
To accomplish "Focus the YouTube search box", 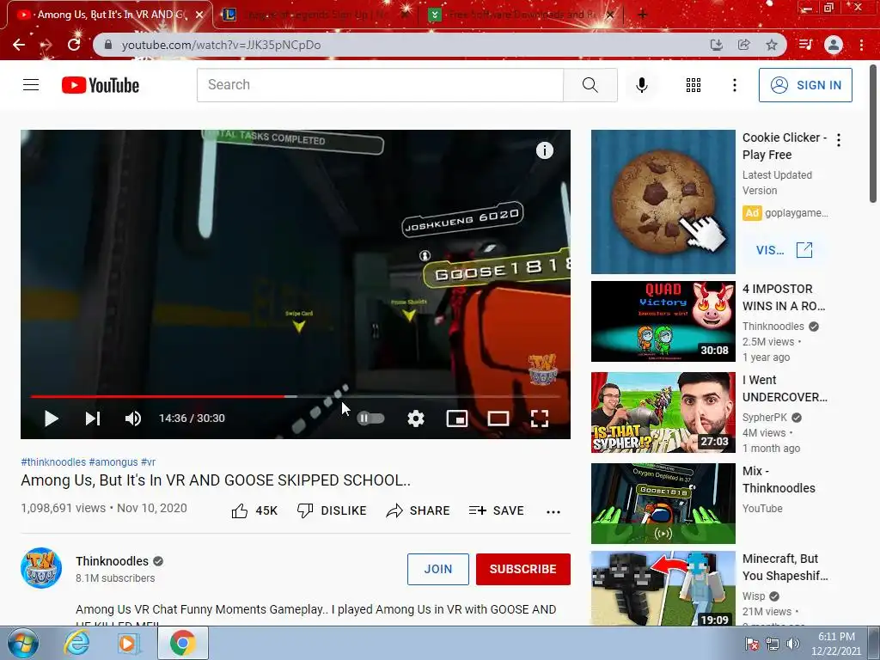I will (x=380, y=85).
